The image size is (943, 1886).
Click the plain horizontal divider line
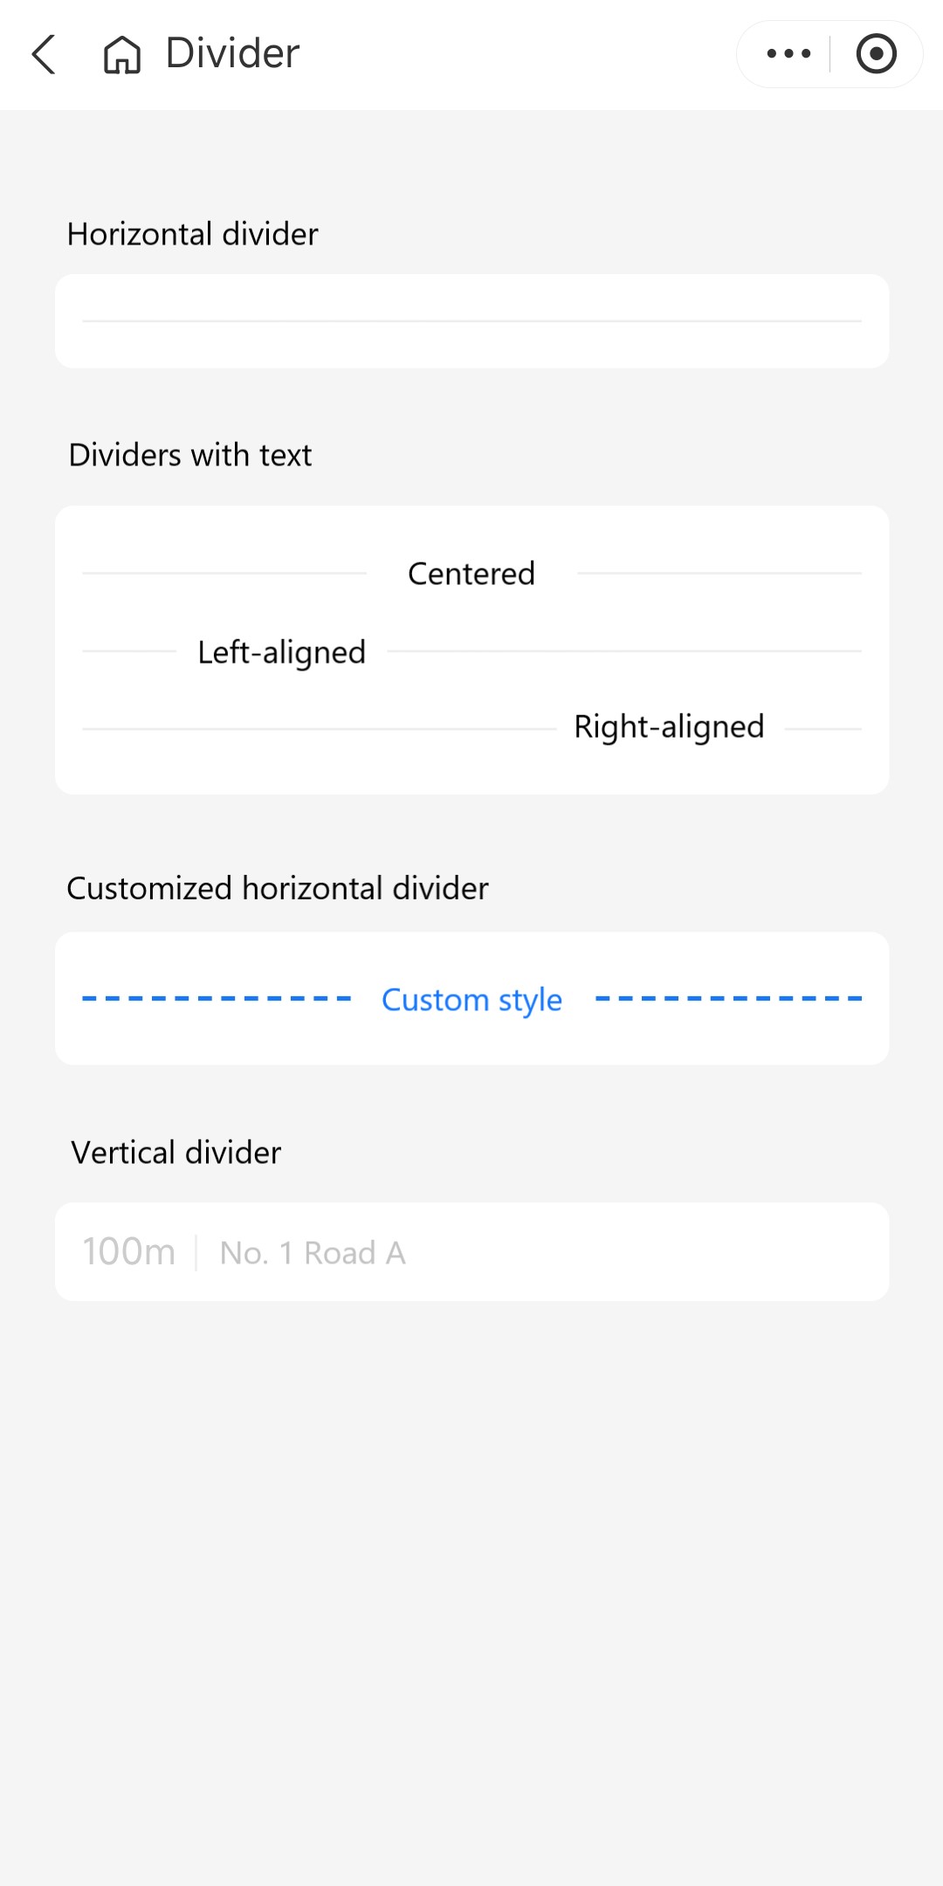(471, 321)
